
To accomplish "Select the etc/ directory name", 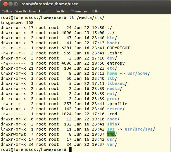I will [x=112, y=68].
